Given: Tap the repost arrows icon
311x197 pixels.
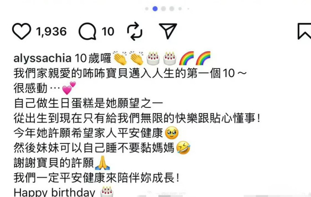Looking at the screenshot, I should click(x=135, y=31).
